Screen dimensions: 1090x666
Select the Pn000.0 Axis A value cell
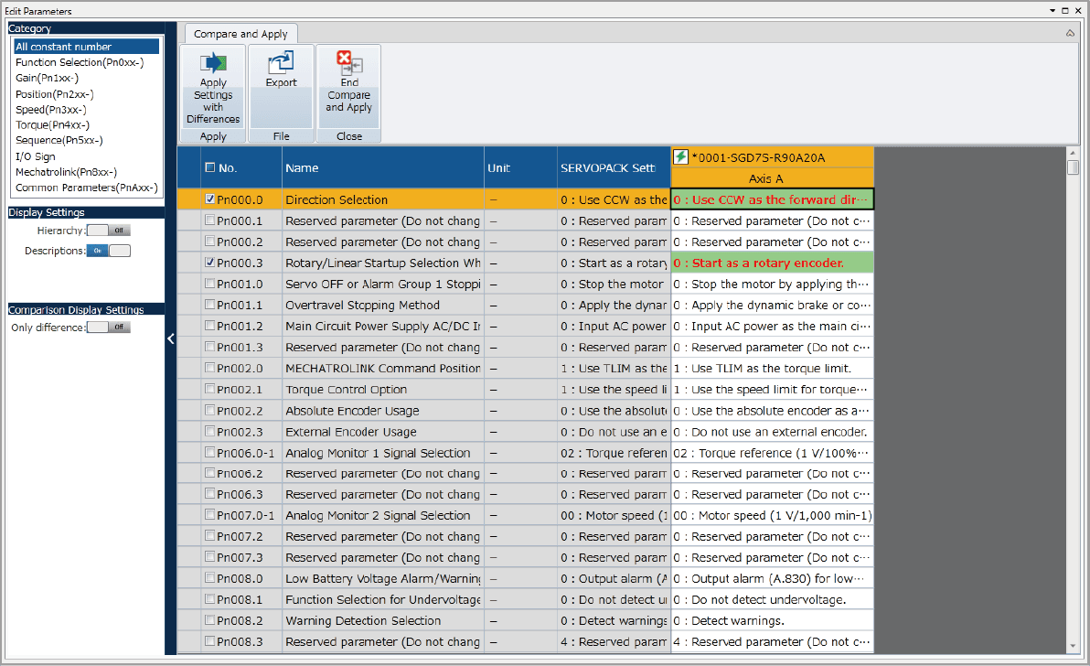772,199
